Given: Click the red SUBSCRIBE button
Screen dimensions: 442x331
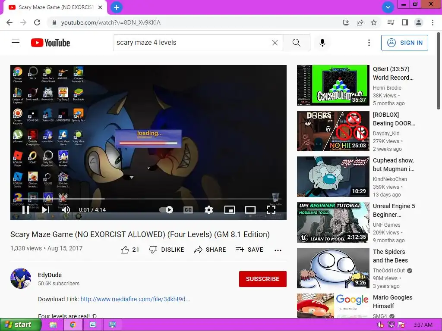Looking at the screenshot, I should coord(263,279).
